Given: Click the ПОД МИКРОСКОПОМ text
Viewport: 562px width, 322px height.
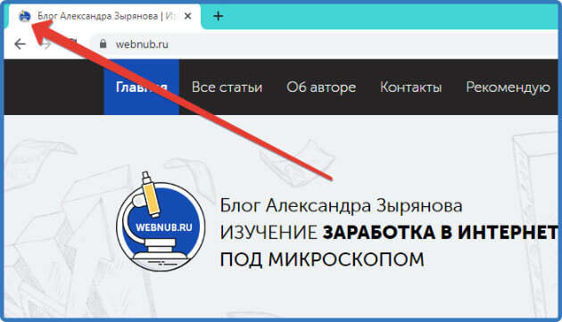Looking at the screenshot, I should (x=322, y=259).
